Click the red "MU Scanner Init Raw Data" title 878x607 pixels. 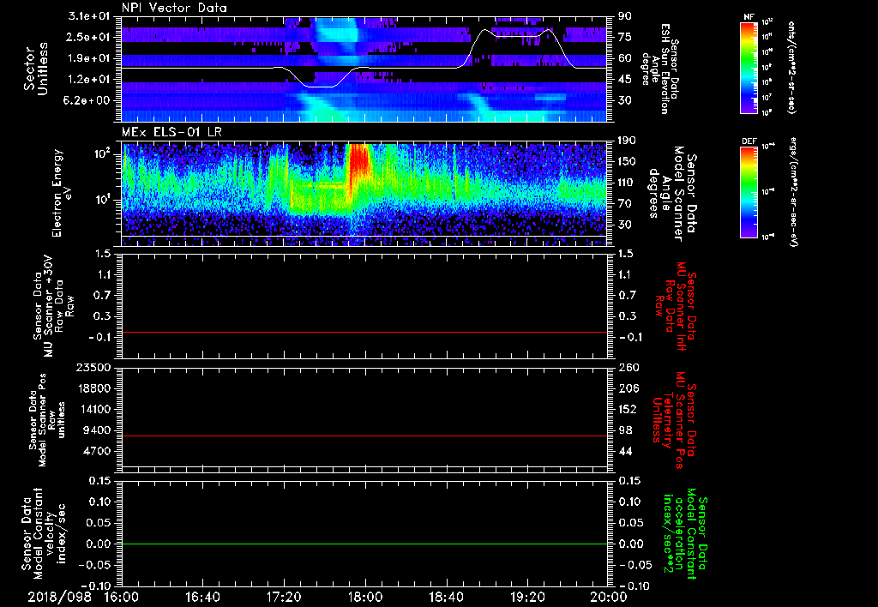coord(676,306)
